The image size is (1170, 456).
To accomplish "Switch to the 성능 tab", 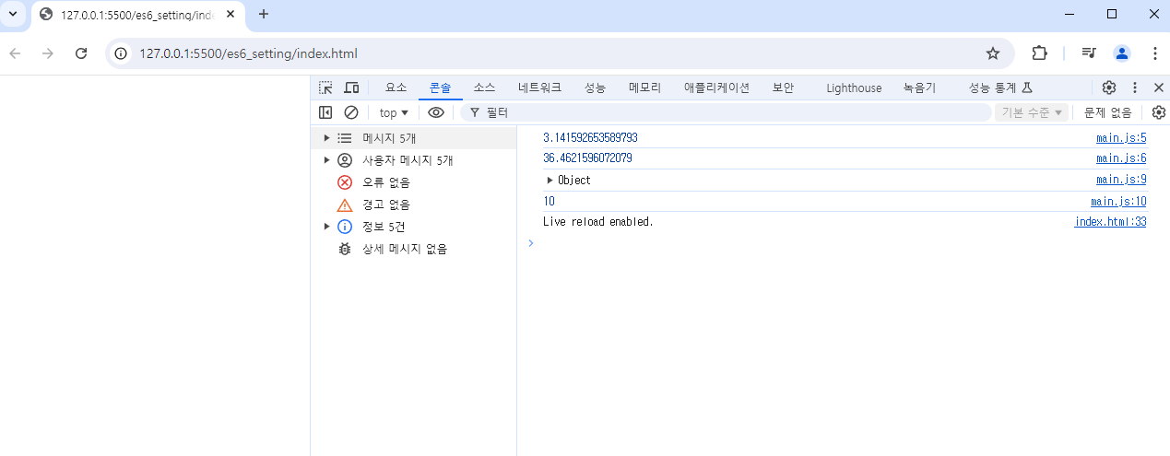I will 596,88.
